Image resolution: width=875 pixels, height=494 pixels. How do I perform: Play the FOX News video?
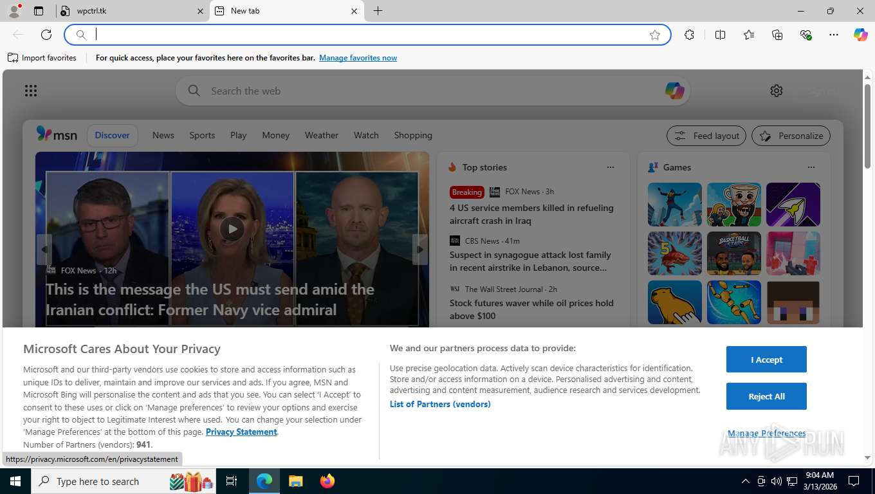[232, 228]
